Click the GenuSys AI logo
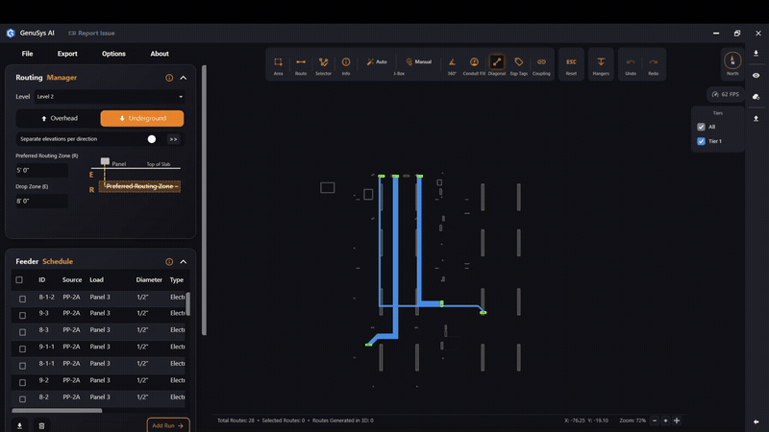 [x=11, y=34]
